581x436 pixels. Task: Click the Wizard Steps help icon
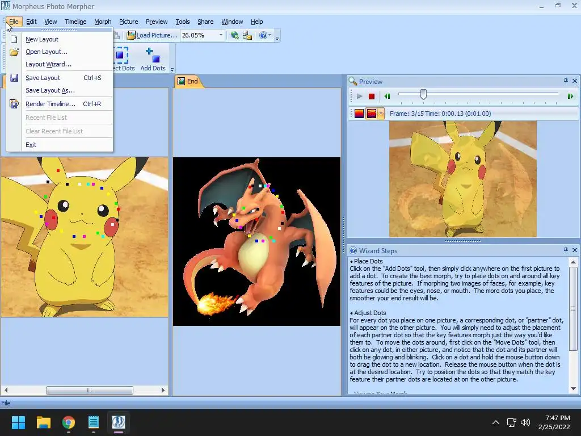point(353,250)
